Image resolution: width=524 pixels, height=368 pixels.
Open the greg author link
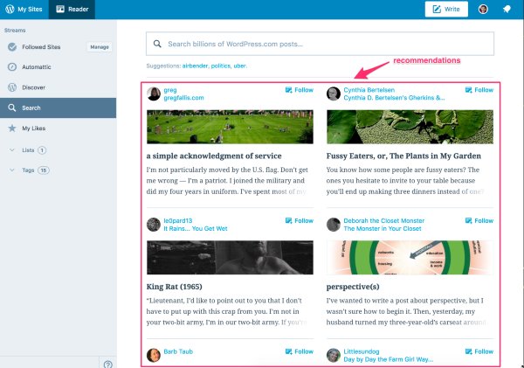point(169,90)
